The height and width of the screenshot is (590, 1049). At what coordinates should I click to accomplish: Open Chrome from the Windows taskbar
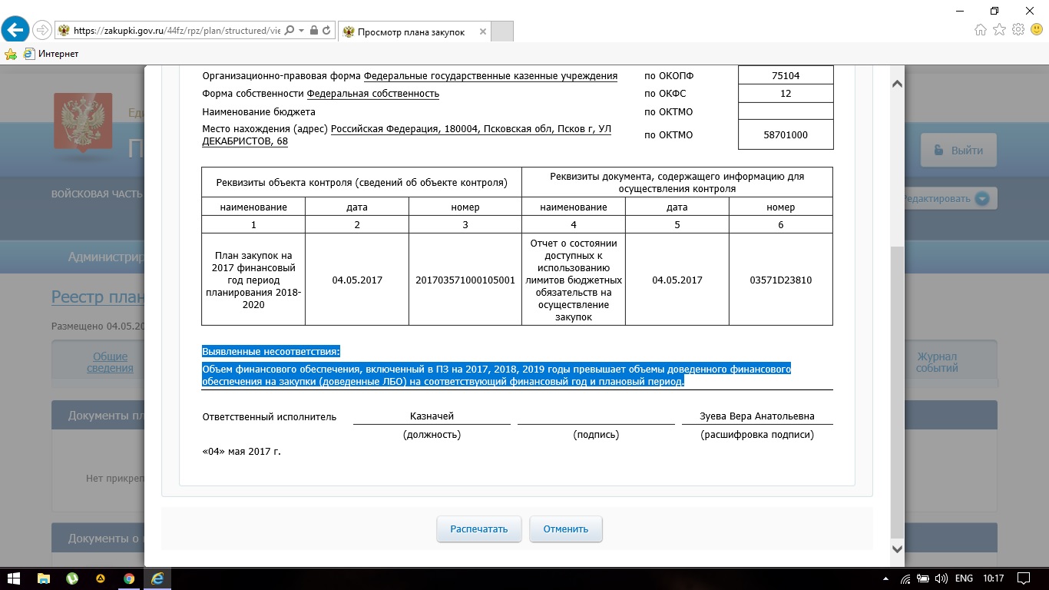[128, 578]
